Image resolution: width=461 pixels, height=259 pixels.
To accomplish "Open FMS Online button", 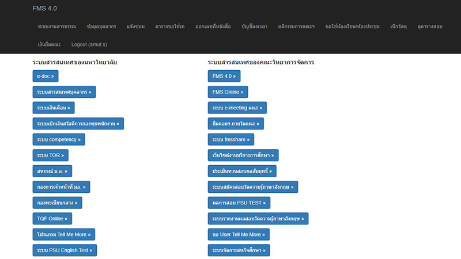I will pos(228,92).
